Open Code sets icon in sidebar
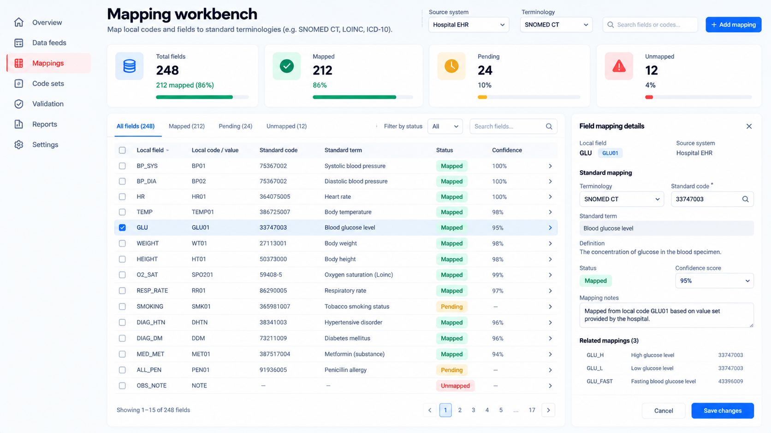 click(19, 83)
